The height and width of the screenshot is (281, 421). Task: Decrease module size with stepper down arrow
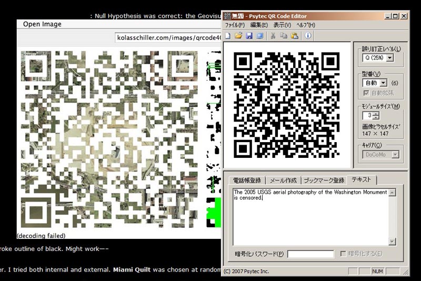(x=376, y=117)
